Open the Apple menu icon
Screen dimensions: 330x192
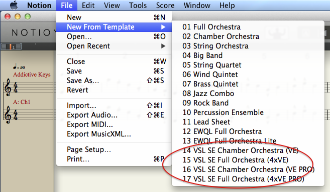tap(14, 5)
